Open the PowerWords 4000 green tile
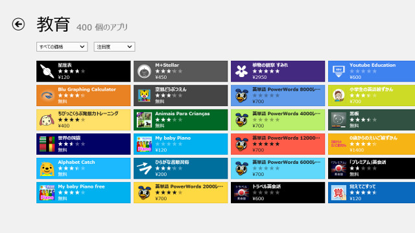The height and width of the screenshot is (233, 415). point(278,120)
